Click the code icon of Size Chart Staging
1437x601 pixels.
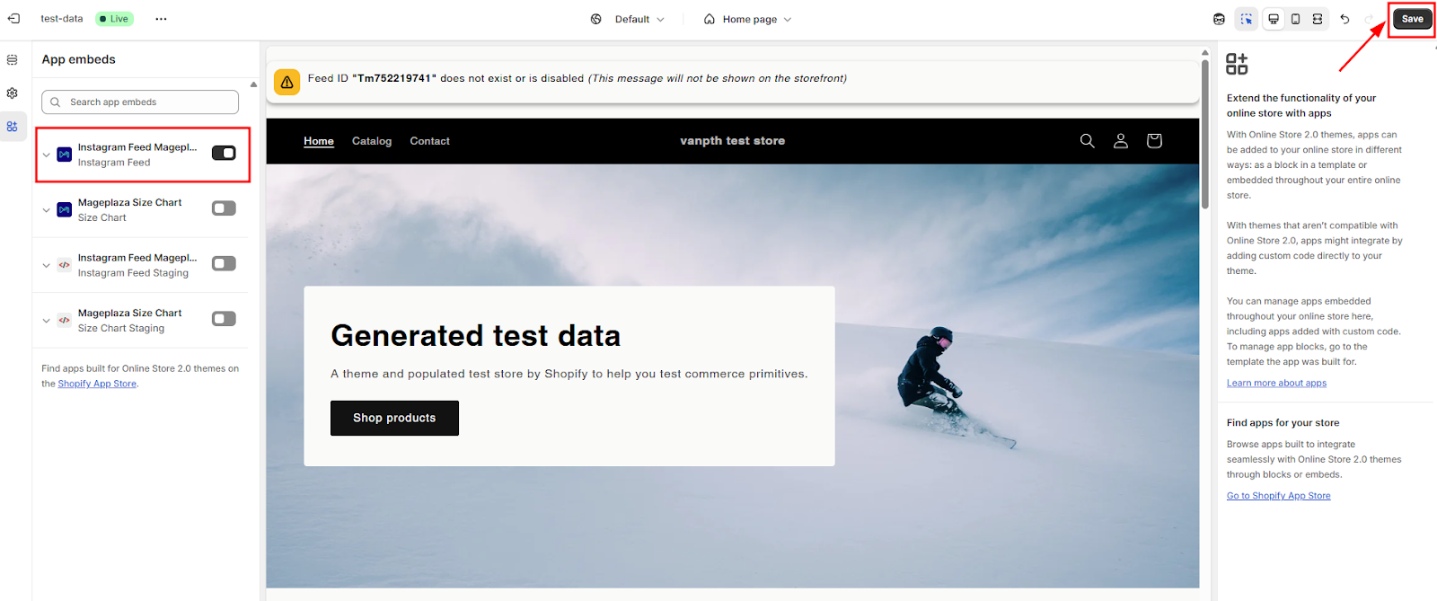(x=65, y=320)
